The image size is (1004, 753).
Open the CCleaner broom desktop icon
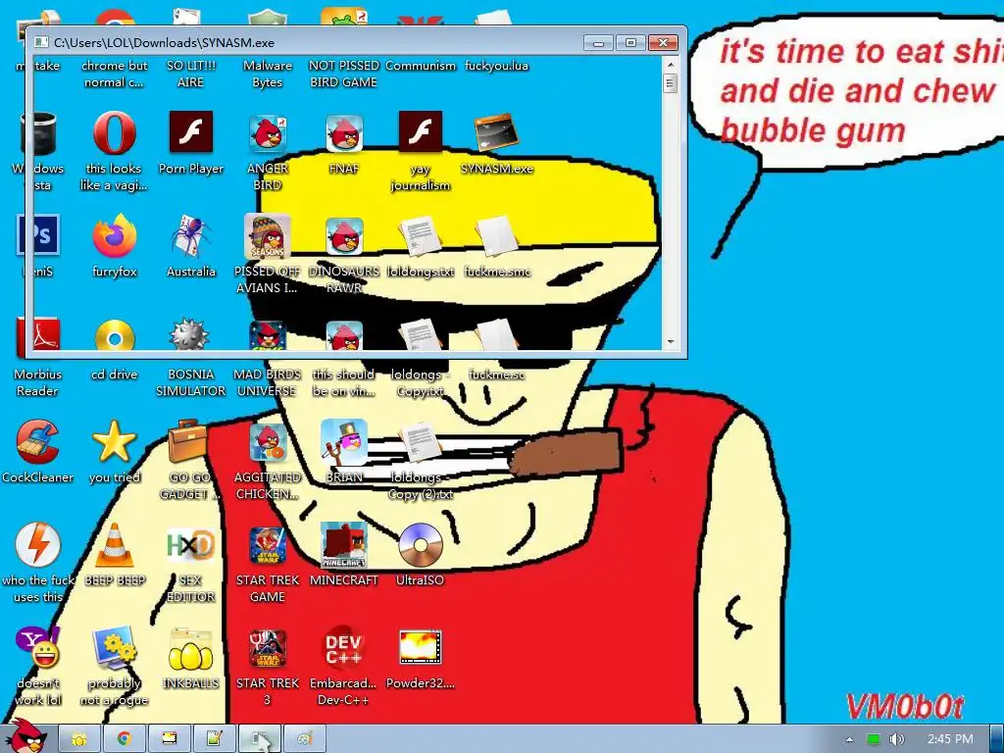coord(38,441)
